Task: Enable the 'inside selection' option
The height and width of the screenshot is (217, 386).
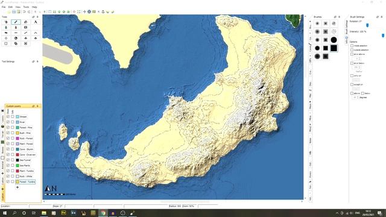Action: point(352,46)
